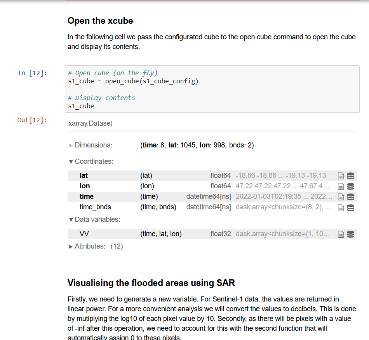Click inside the In [12] code cell

pyautogui.click(x=212, y=89)
